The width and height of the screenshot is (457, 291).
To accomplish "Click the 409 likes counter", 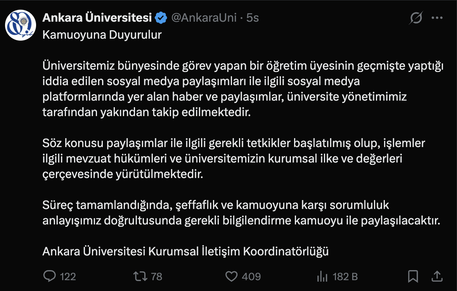I will pyautogui.click(x=250, y=277).
